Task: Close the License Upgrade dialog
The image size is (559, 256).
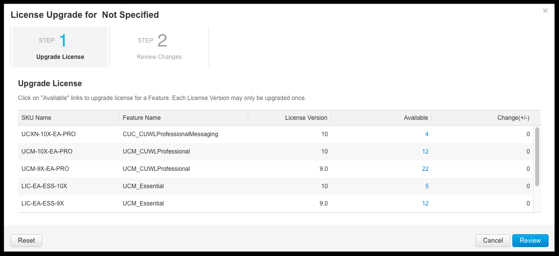Action: pos(545,11)
